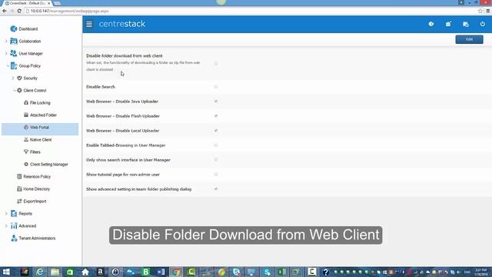Click the Security shield icon

pyautogui.click(x=19, y=78)
